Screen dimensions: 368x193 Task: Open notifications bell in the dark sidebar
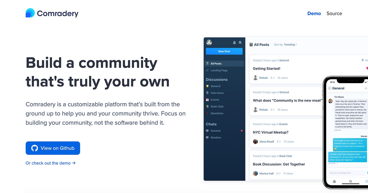234,42
